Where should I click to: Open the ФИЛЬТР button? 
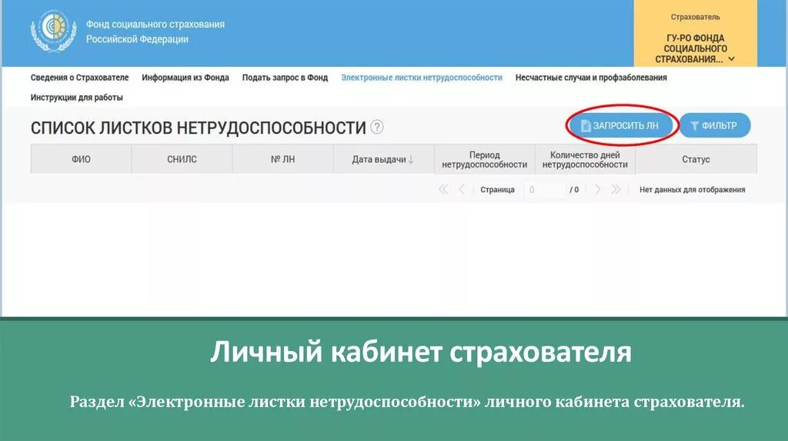[715, 125]
